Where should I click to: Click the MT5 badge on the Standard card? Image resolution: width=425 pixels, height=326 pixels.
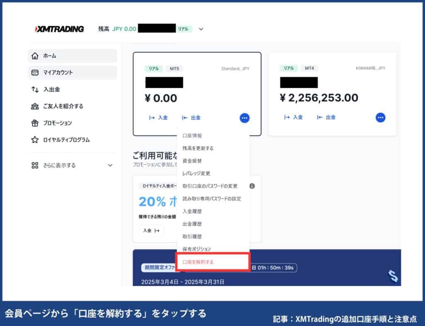pos(174,69)
